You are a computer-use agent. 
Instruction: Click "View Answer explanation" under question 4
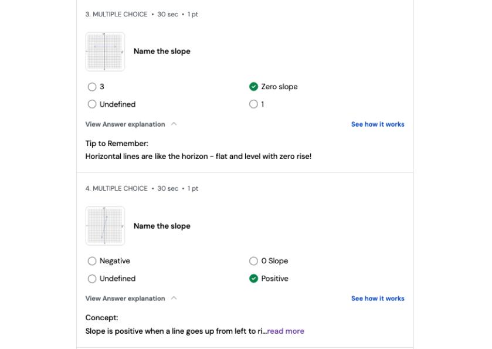pos(125,299)
